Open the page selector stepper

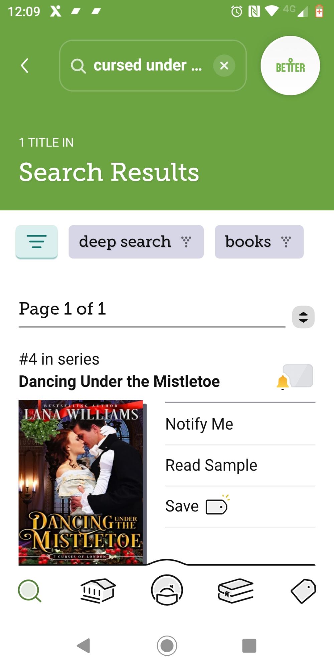pyautogui.click(x=303, y=317)
